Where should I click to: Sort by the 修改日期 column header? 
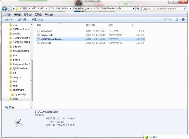point(90,25)
